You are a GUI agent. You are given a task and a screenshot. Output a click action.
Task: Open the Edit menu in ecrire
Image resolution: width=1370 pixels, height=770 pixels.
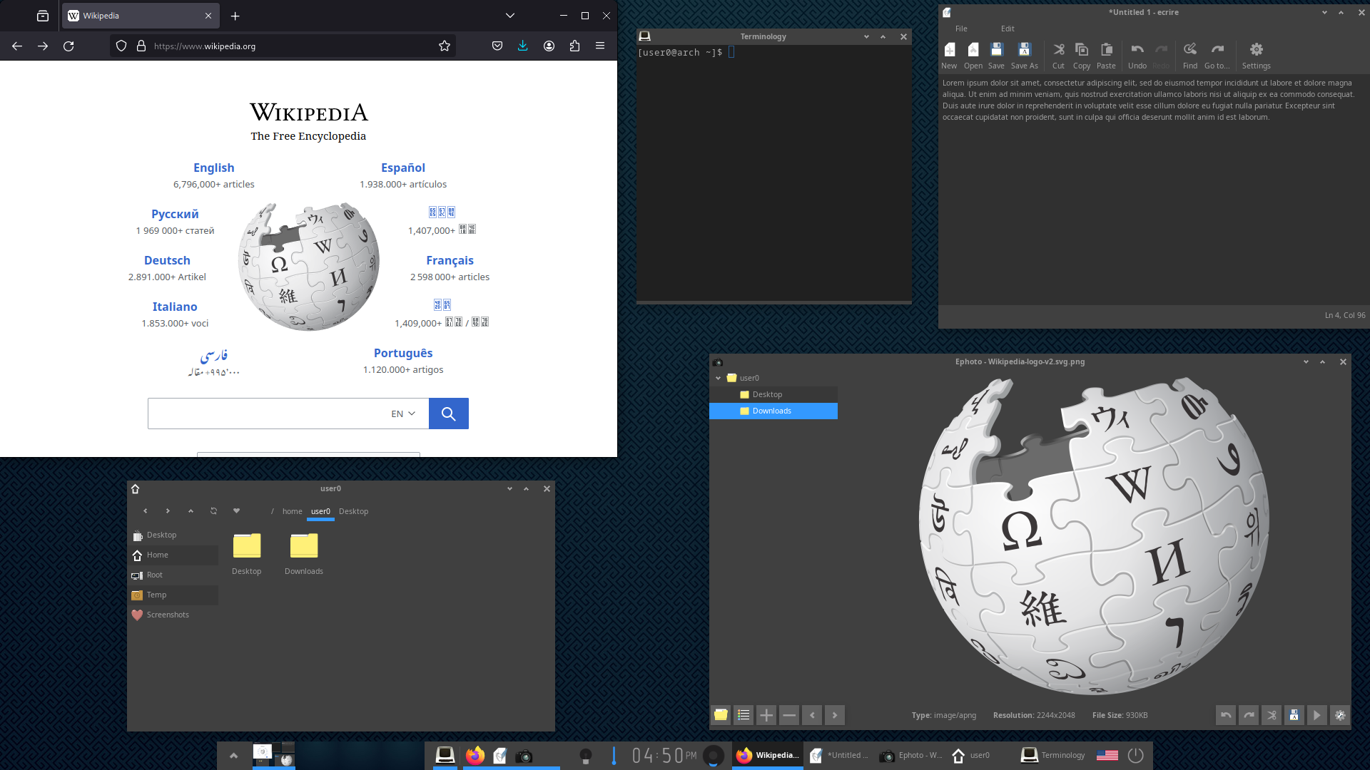(x=1008, y=29)
